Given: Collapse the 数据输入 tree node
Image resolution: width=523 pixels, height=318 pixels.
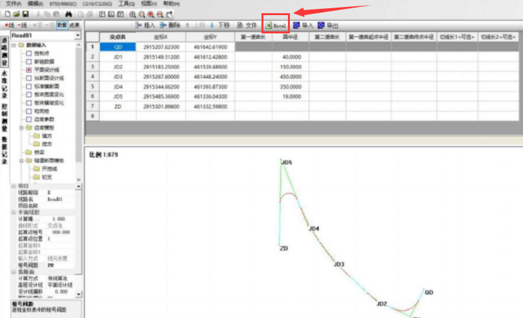Looking at the screenshot, I should (x=14, y=45).
